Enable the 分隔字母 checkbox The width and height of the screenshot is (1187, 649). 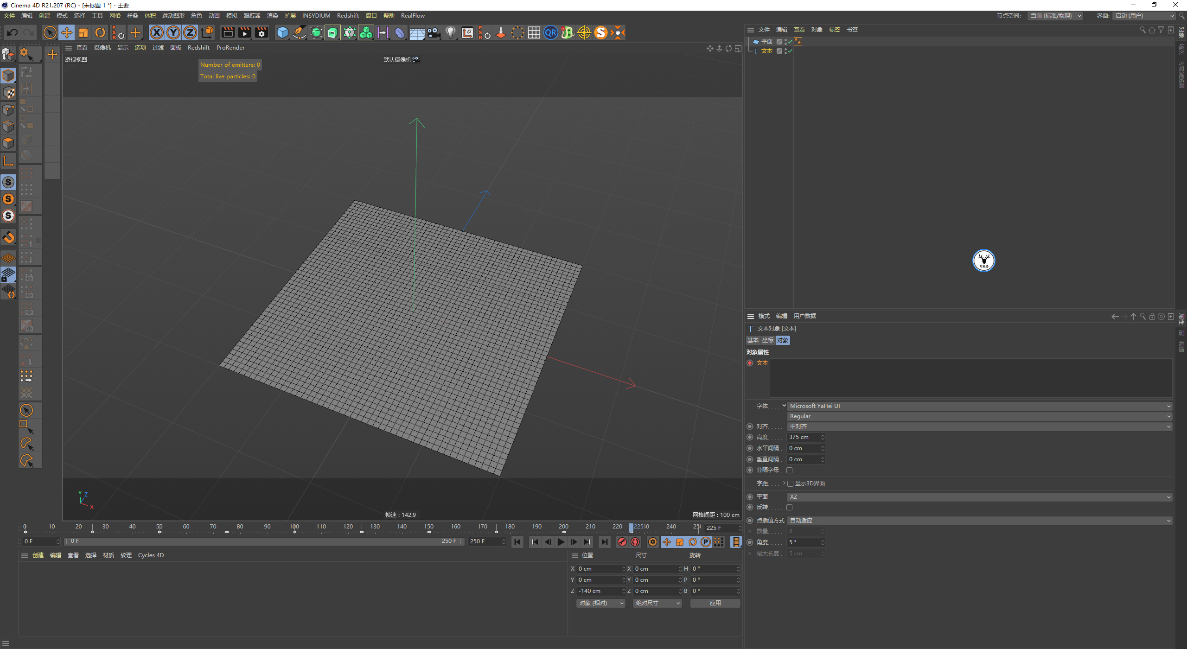click(789, 470)
